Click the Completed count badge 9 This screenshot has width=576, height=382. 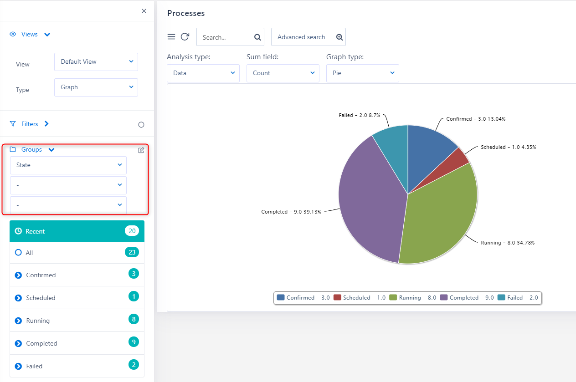134,342
